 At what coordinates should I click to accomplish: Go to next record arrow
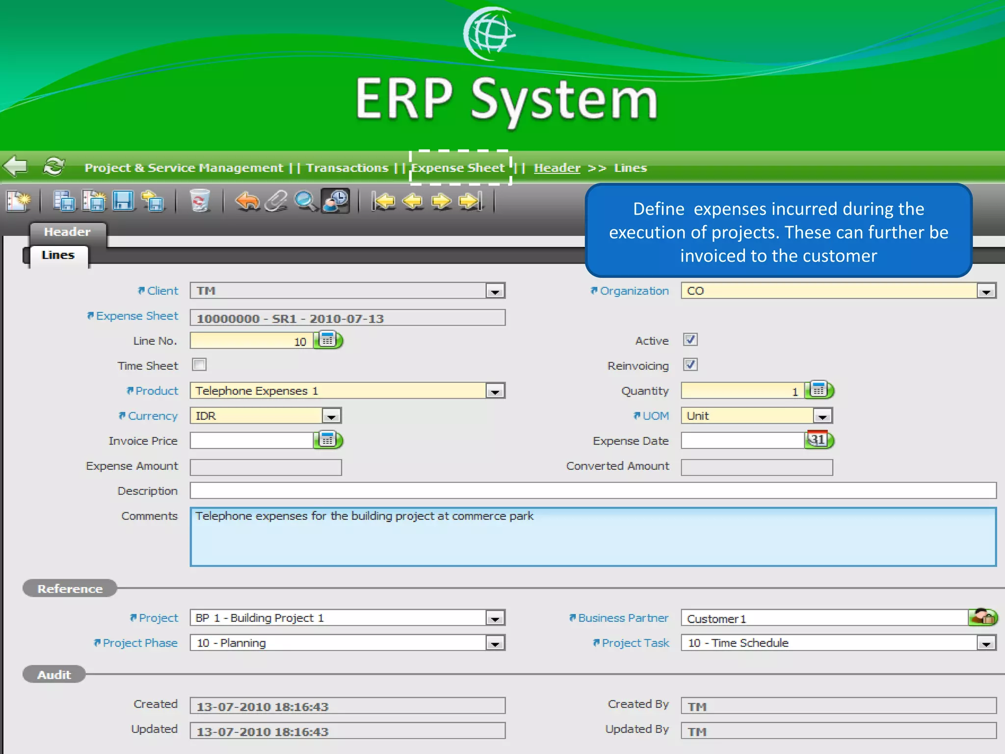(442, 201)
